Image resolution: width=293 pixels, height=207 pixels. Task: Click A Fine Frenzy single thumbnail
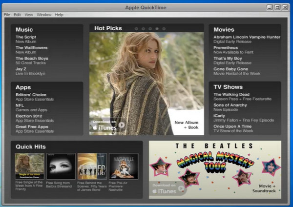(x=29, y=166)
